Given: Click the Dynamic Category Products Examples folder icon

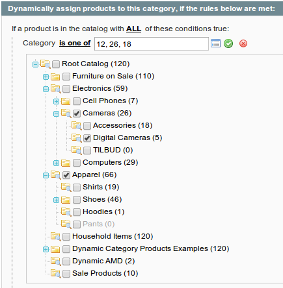Looking at the screenshot, I should pos(55,249).
